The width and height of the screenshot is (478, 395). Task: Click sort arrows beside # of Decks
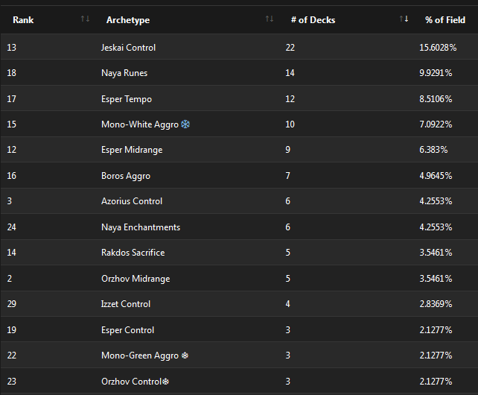(x=404, y=19)
